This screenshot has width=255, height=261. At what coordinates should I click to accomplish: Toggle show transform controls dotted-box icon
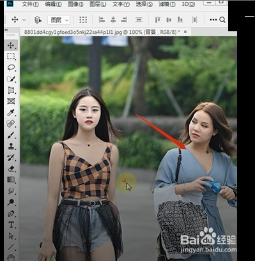(83, 20)
